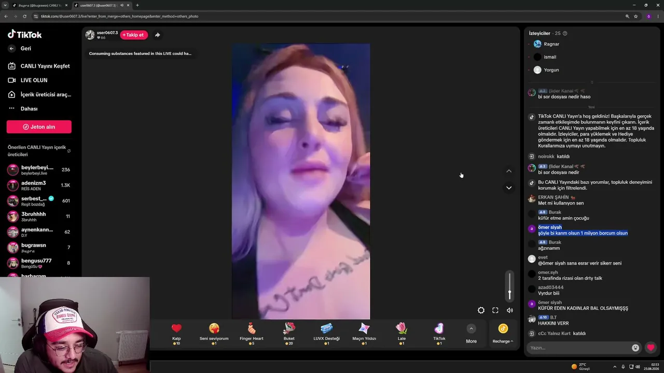Click the TikTok logo
This screenshot has height=373, width=664.
click(24, 34)
